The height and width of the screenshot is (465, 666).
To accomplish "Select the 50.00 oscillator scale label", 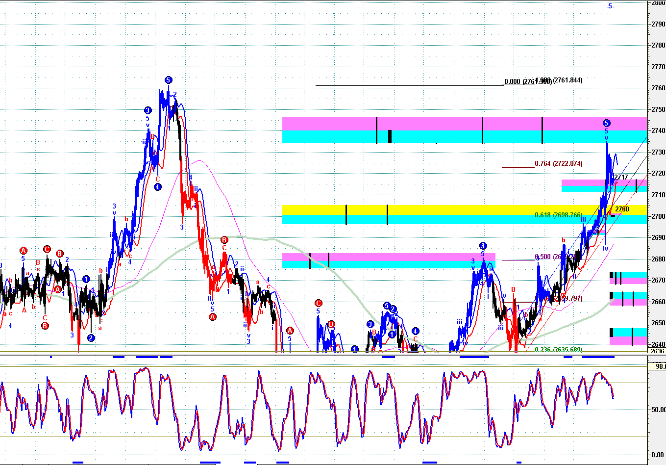I will click(x=658, y=410).
